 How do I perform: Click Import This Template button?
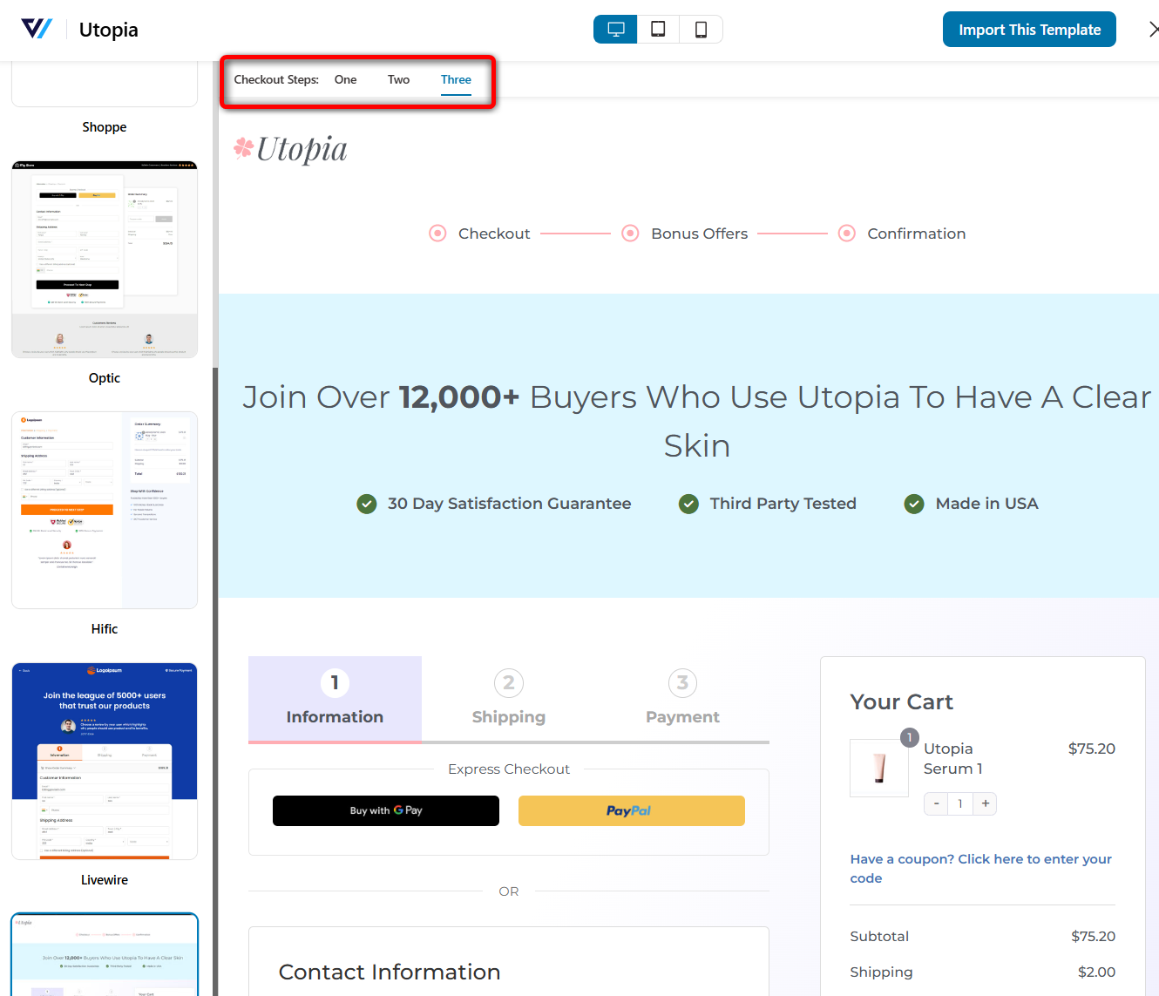(x=1029, y=30)
